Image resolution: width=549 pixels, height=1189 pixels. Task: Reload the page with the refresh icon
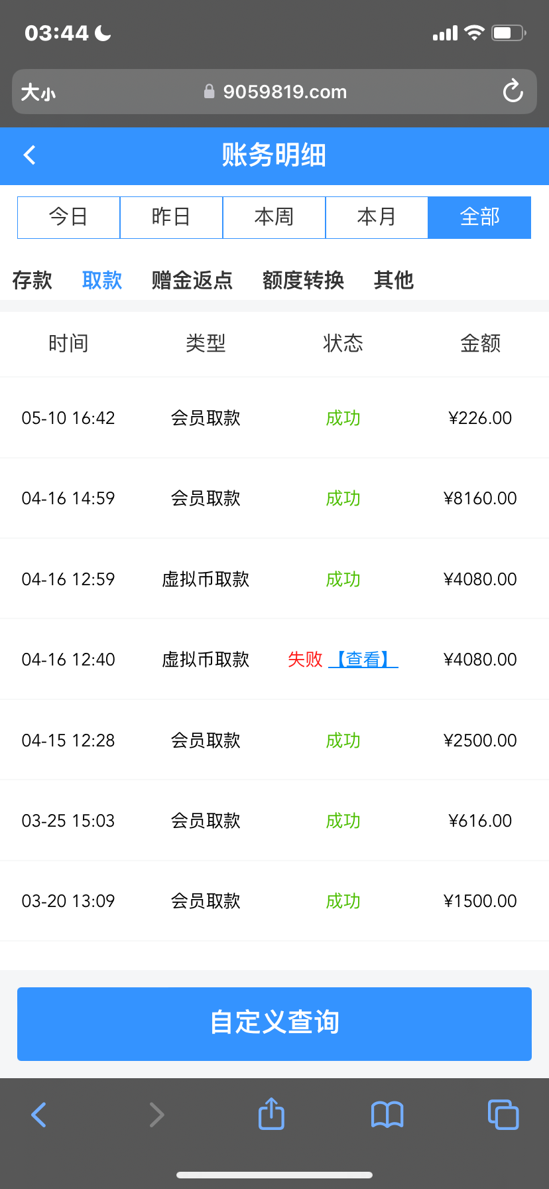[x=513, y=92]
